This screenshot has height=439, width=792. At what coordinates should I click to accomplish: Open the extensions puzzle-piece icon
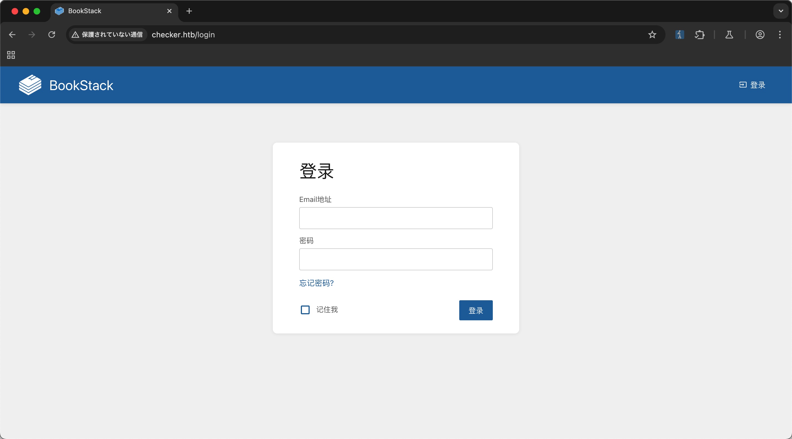(699, 35)
